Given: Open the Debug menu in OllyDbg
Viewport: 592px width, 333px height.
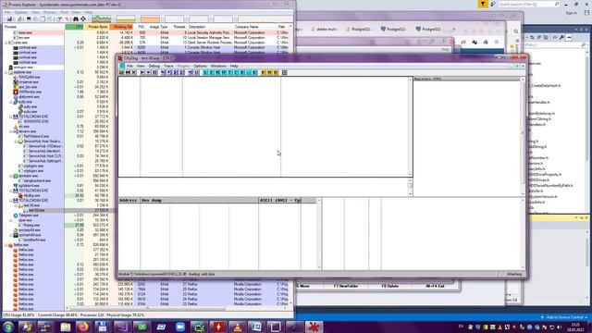Looking at the screenshot, I should 154,66.
